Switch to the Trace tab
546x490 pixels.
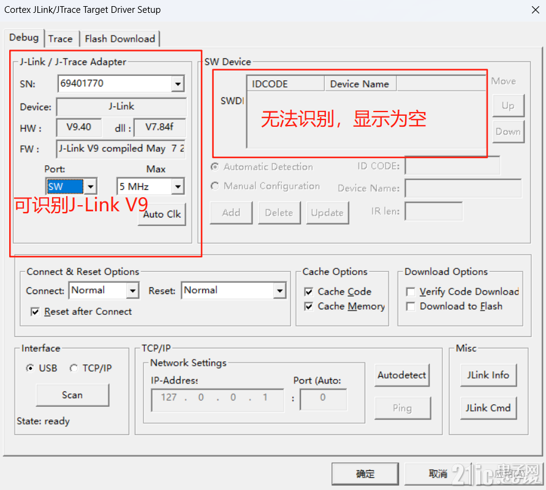click(60, 39)
